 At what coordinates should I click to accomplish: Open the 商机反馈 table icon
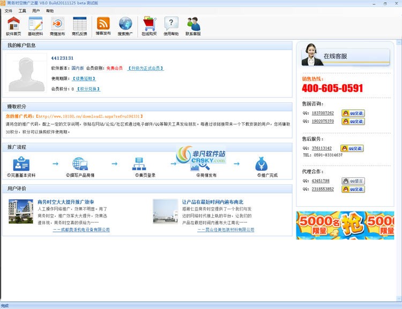79,26
